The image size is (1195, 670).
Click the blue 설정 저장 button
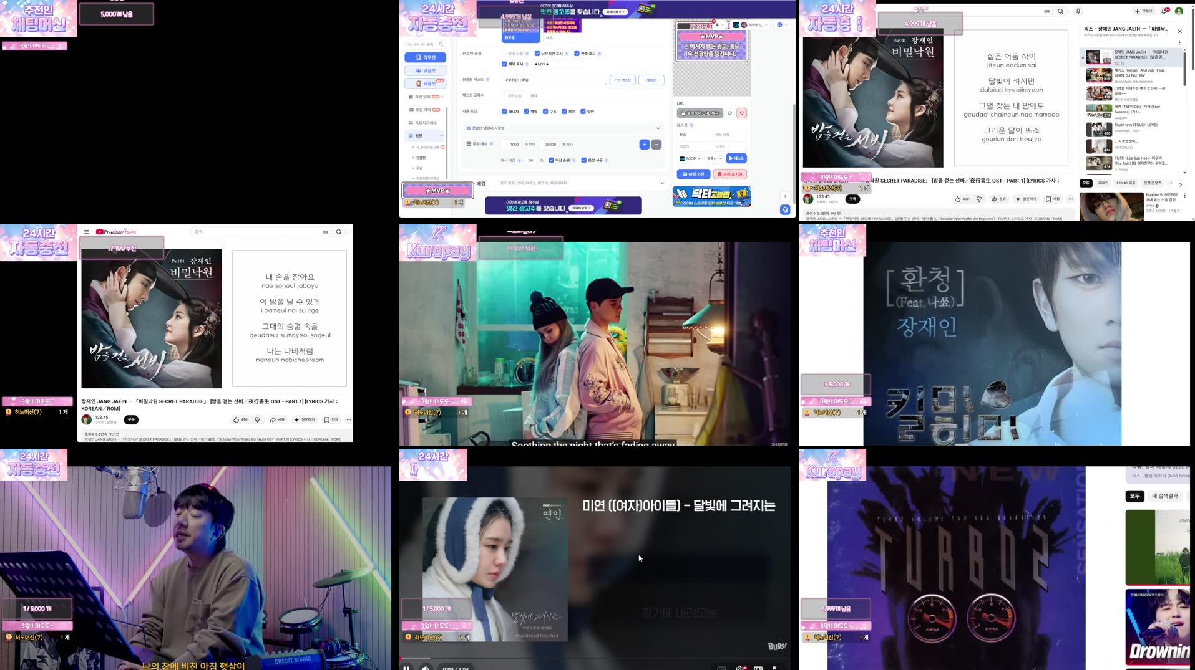click(693, 175)
